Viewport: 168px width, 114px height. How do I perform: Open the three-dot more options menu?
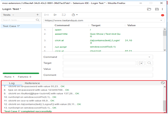[162, 9]
